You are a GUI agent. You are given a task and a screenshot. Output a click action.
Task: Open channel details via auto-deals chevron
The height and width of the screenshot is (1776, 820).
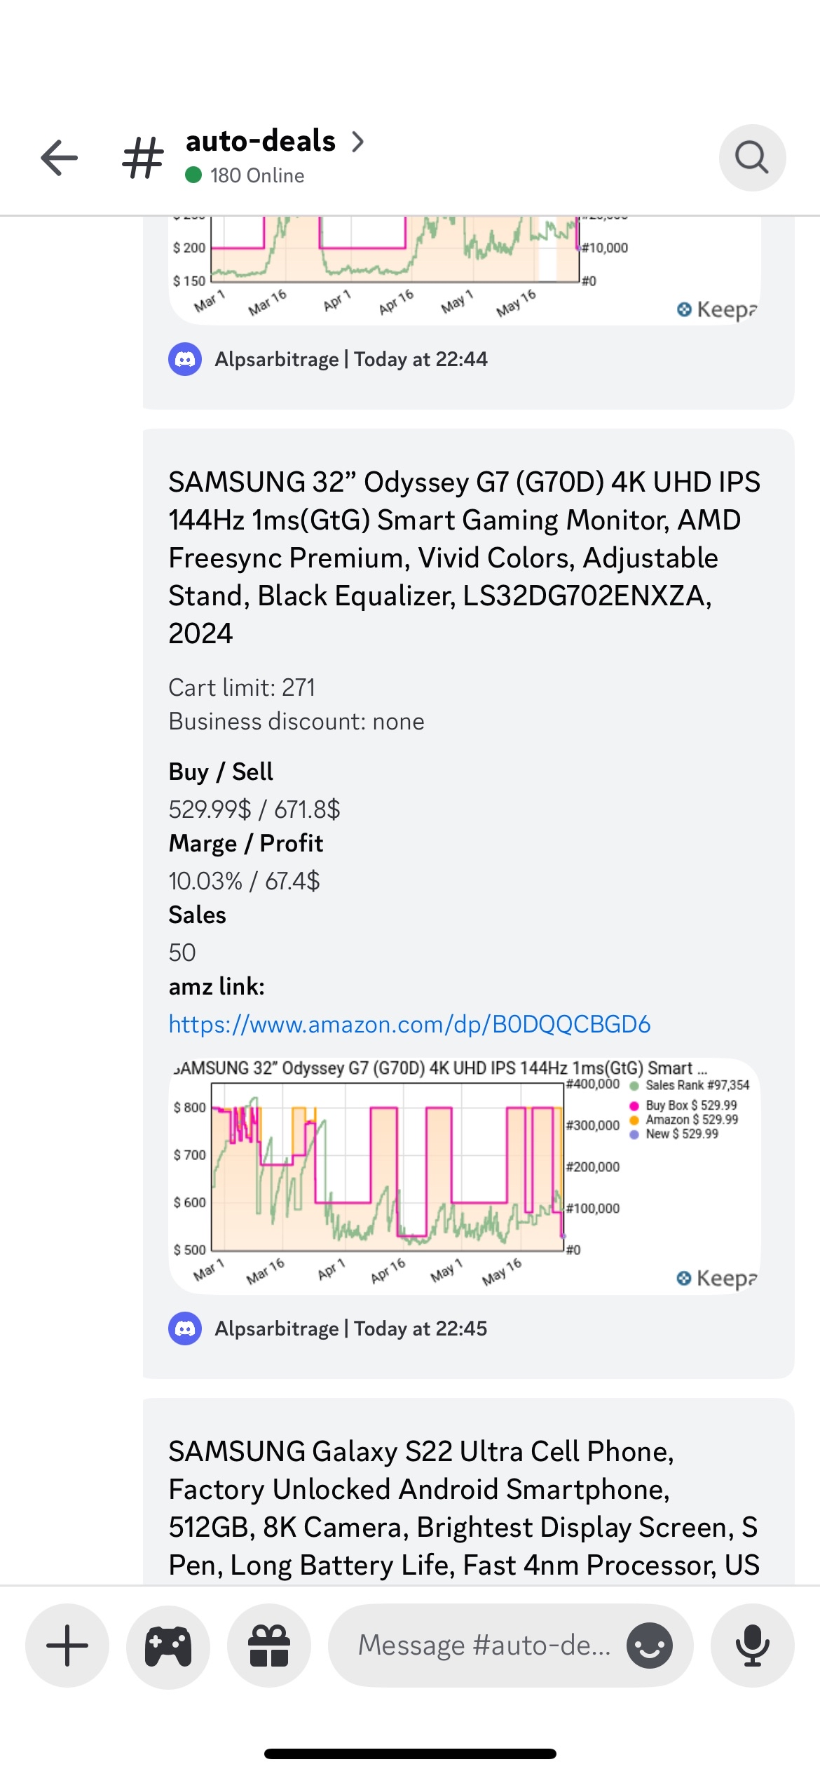358,142
